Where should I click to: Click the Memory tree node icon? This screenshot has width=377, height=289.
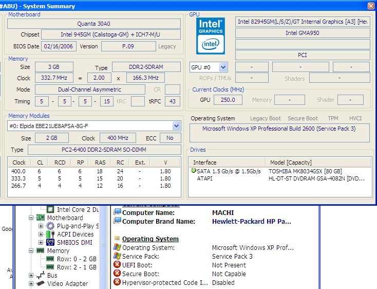[x=41, y=250]
